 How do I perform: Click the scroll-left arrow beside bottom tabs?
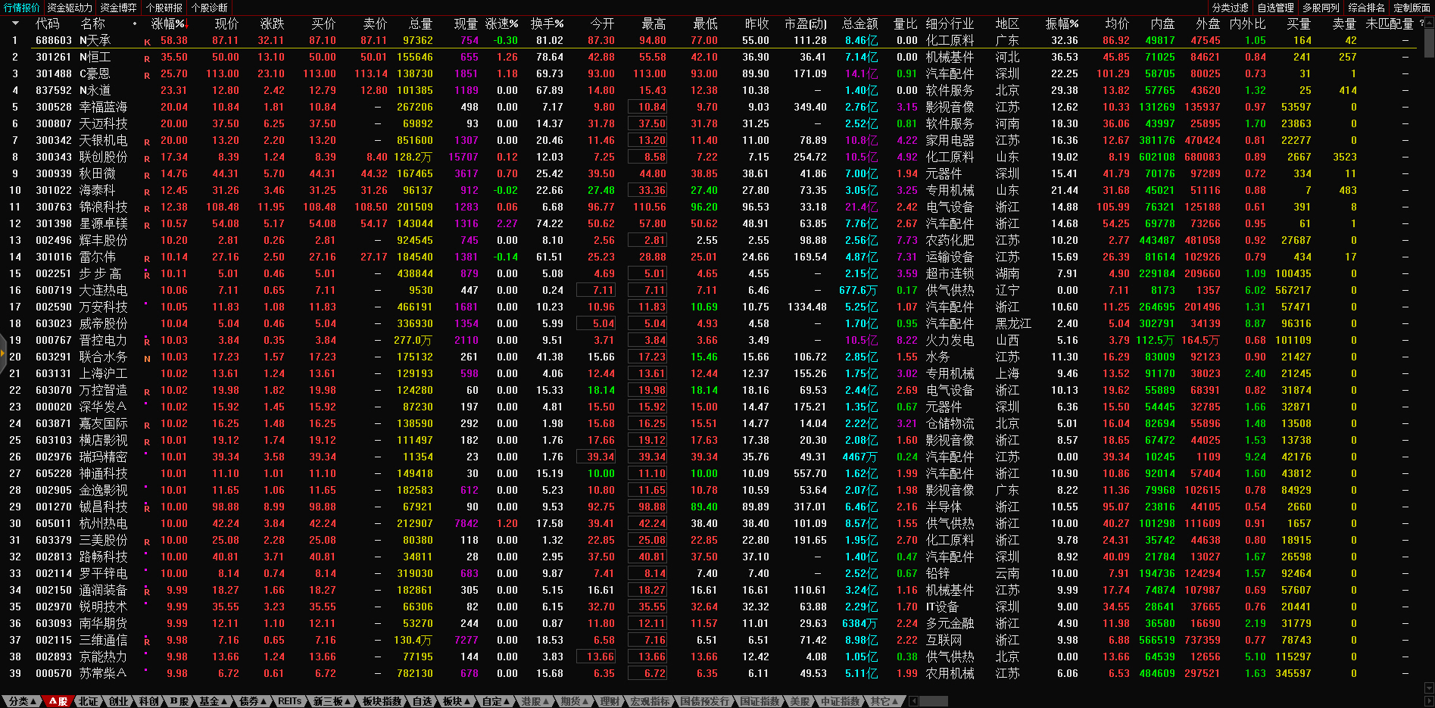click(x=913, y=701)
